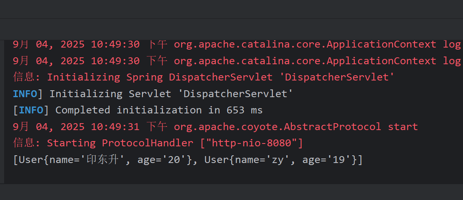The height and width of the screenshot is (200, 463).
Task: Click the blue INFO tag before "Completed"
Action: 31,110
